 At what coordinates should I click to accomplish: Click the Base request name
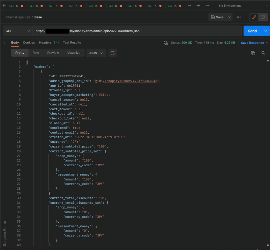(x=38, y=17)
